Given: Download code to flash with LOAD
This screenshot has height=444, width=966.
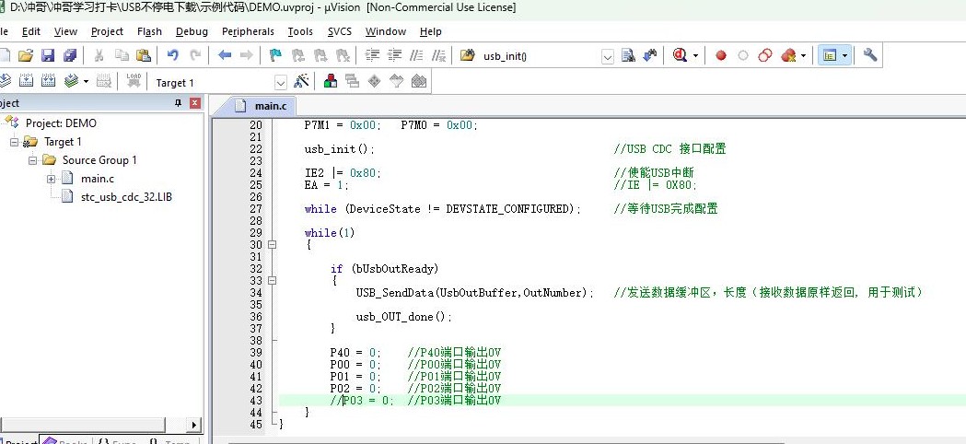Looking at the screenshot, I should click(x=134, y=81).
